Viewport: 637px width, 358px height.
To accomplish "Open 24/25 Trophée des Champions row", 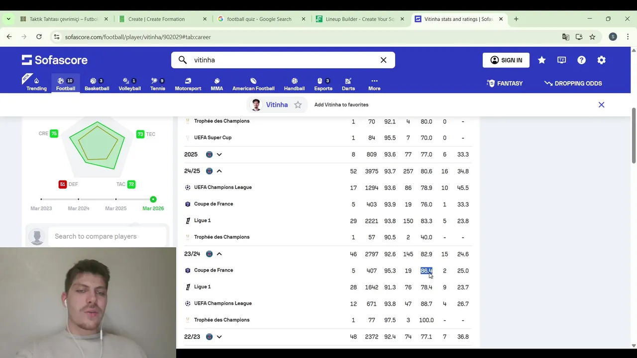I will click(x=328, y=237).
